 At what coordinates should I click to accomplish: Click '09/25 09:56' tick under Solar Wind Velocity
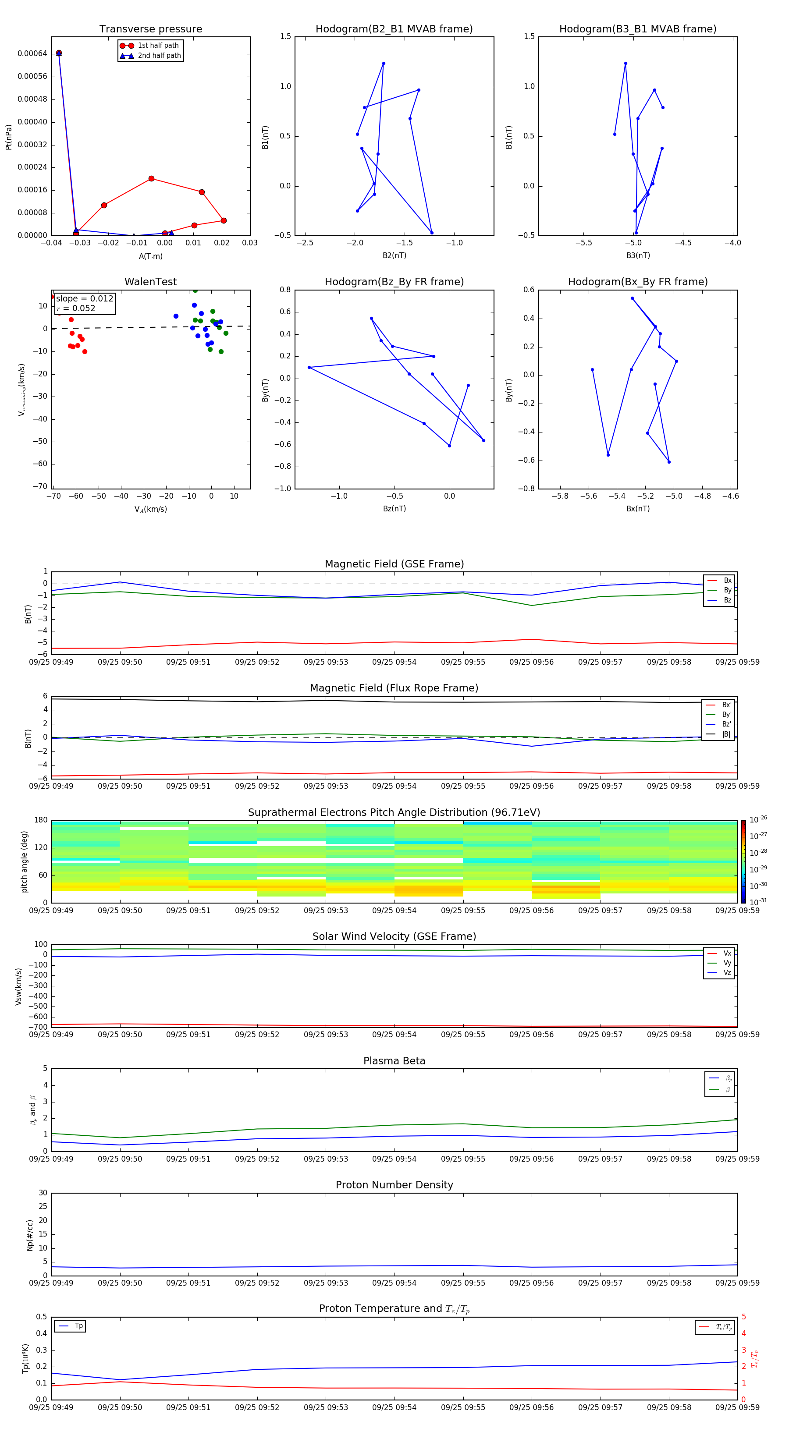531,1035
